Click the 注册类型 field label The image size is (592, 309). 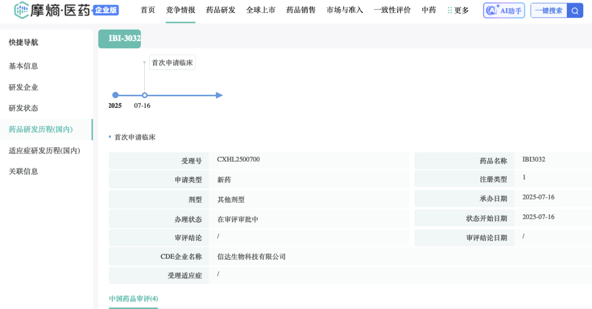[x=493, y=180]
